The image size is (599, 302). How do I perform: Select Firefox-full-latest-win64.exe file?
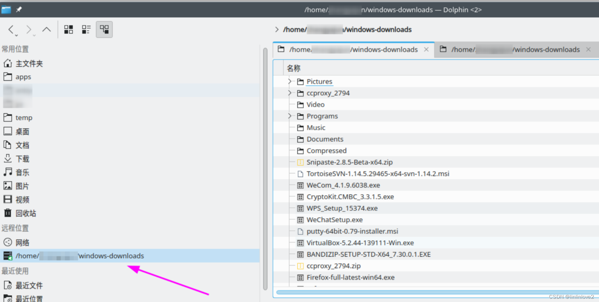click(350, 277)
